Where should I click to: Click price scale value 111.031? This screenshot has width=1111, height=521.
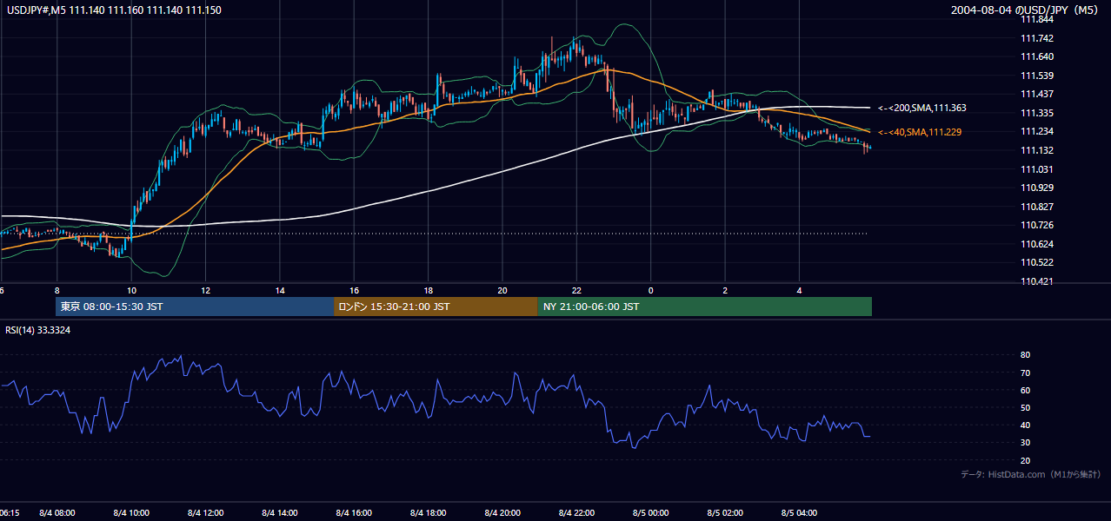pyautogui.click(x=1037, y=169)
